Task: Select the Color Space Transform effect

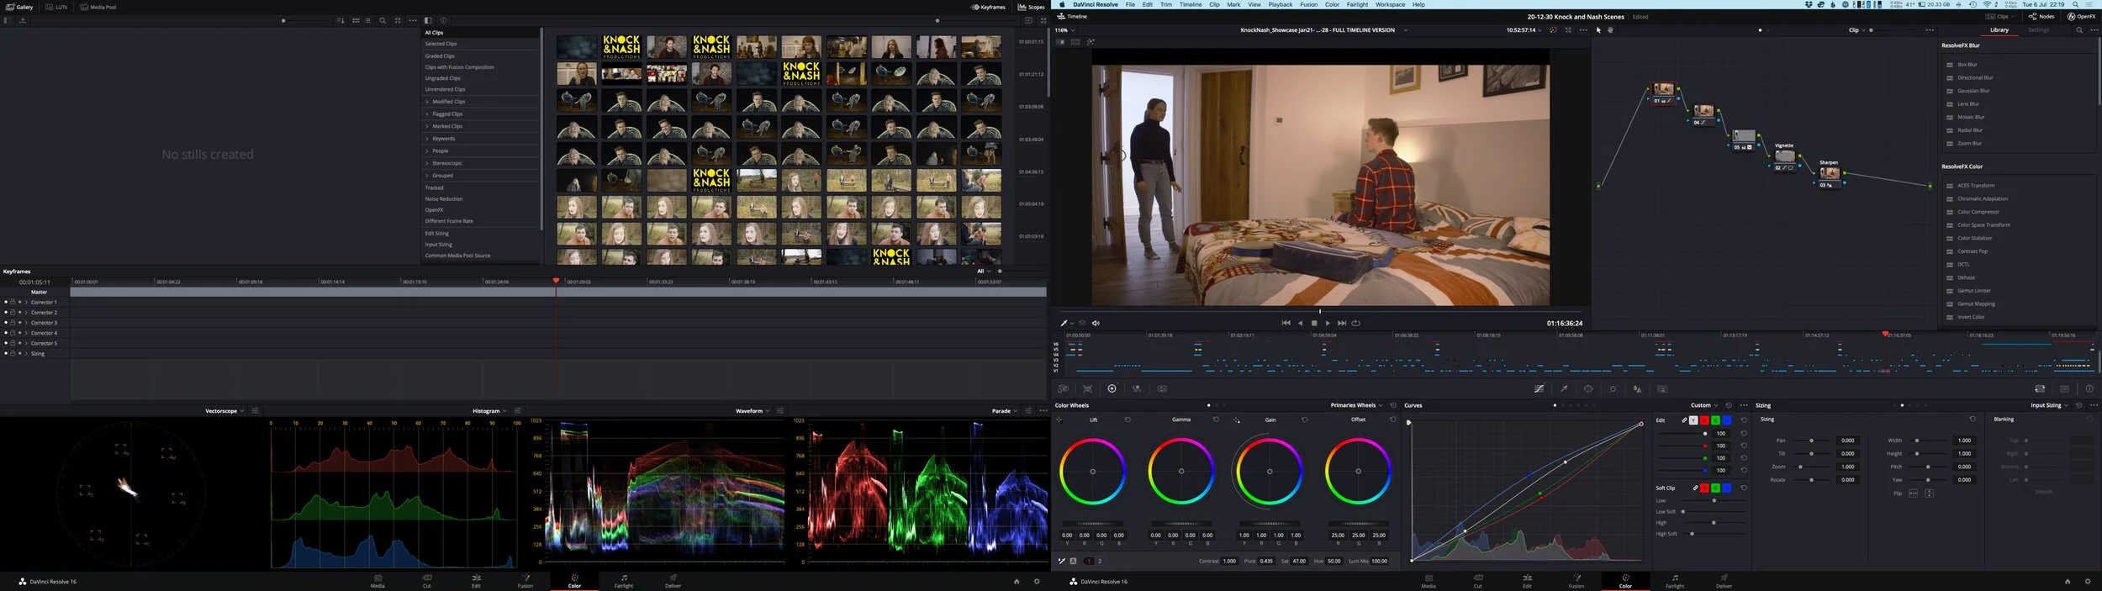Action: [1983, 224]
